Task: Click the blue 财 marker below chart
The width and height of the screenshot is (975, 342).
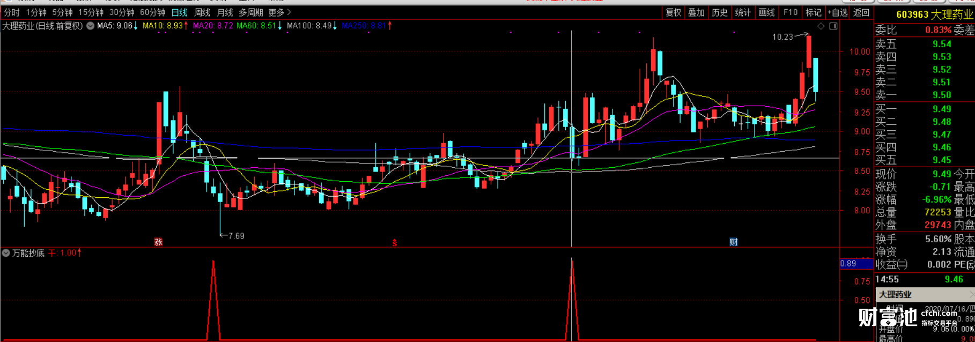Action: [x=734, y=242]
